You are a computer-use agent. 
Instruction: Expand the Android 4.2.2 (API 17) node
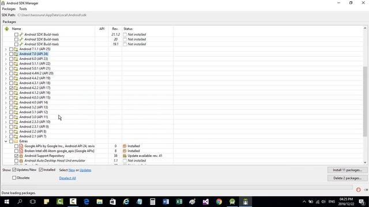click(6, 88)
